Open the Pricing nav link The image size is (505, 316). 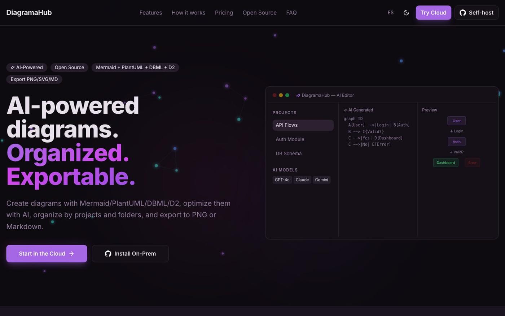(x=224, y=13)
